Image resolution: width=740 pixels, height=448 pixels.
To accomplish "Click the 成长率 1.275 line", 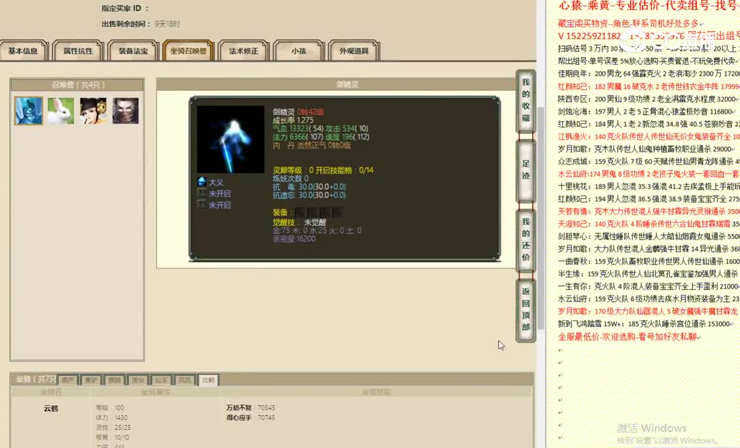I will coord(293,120).
